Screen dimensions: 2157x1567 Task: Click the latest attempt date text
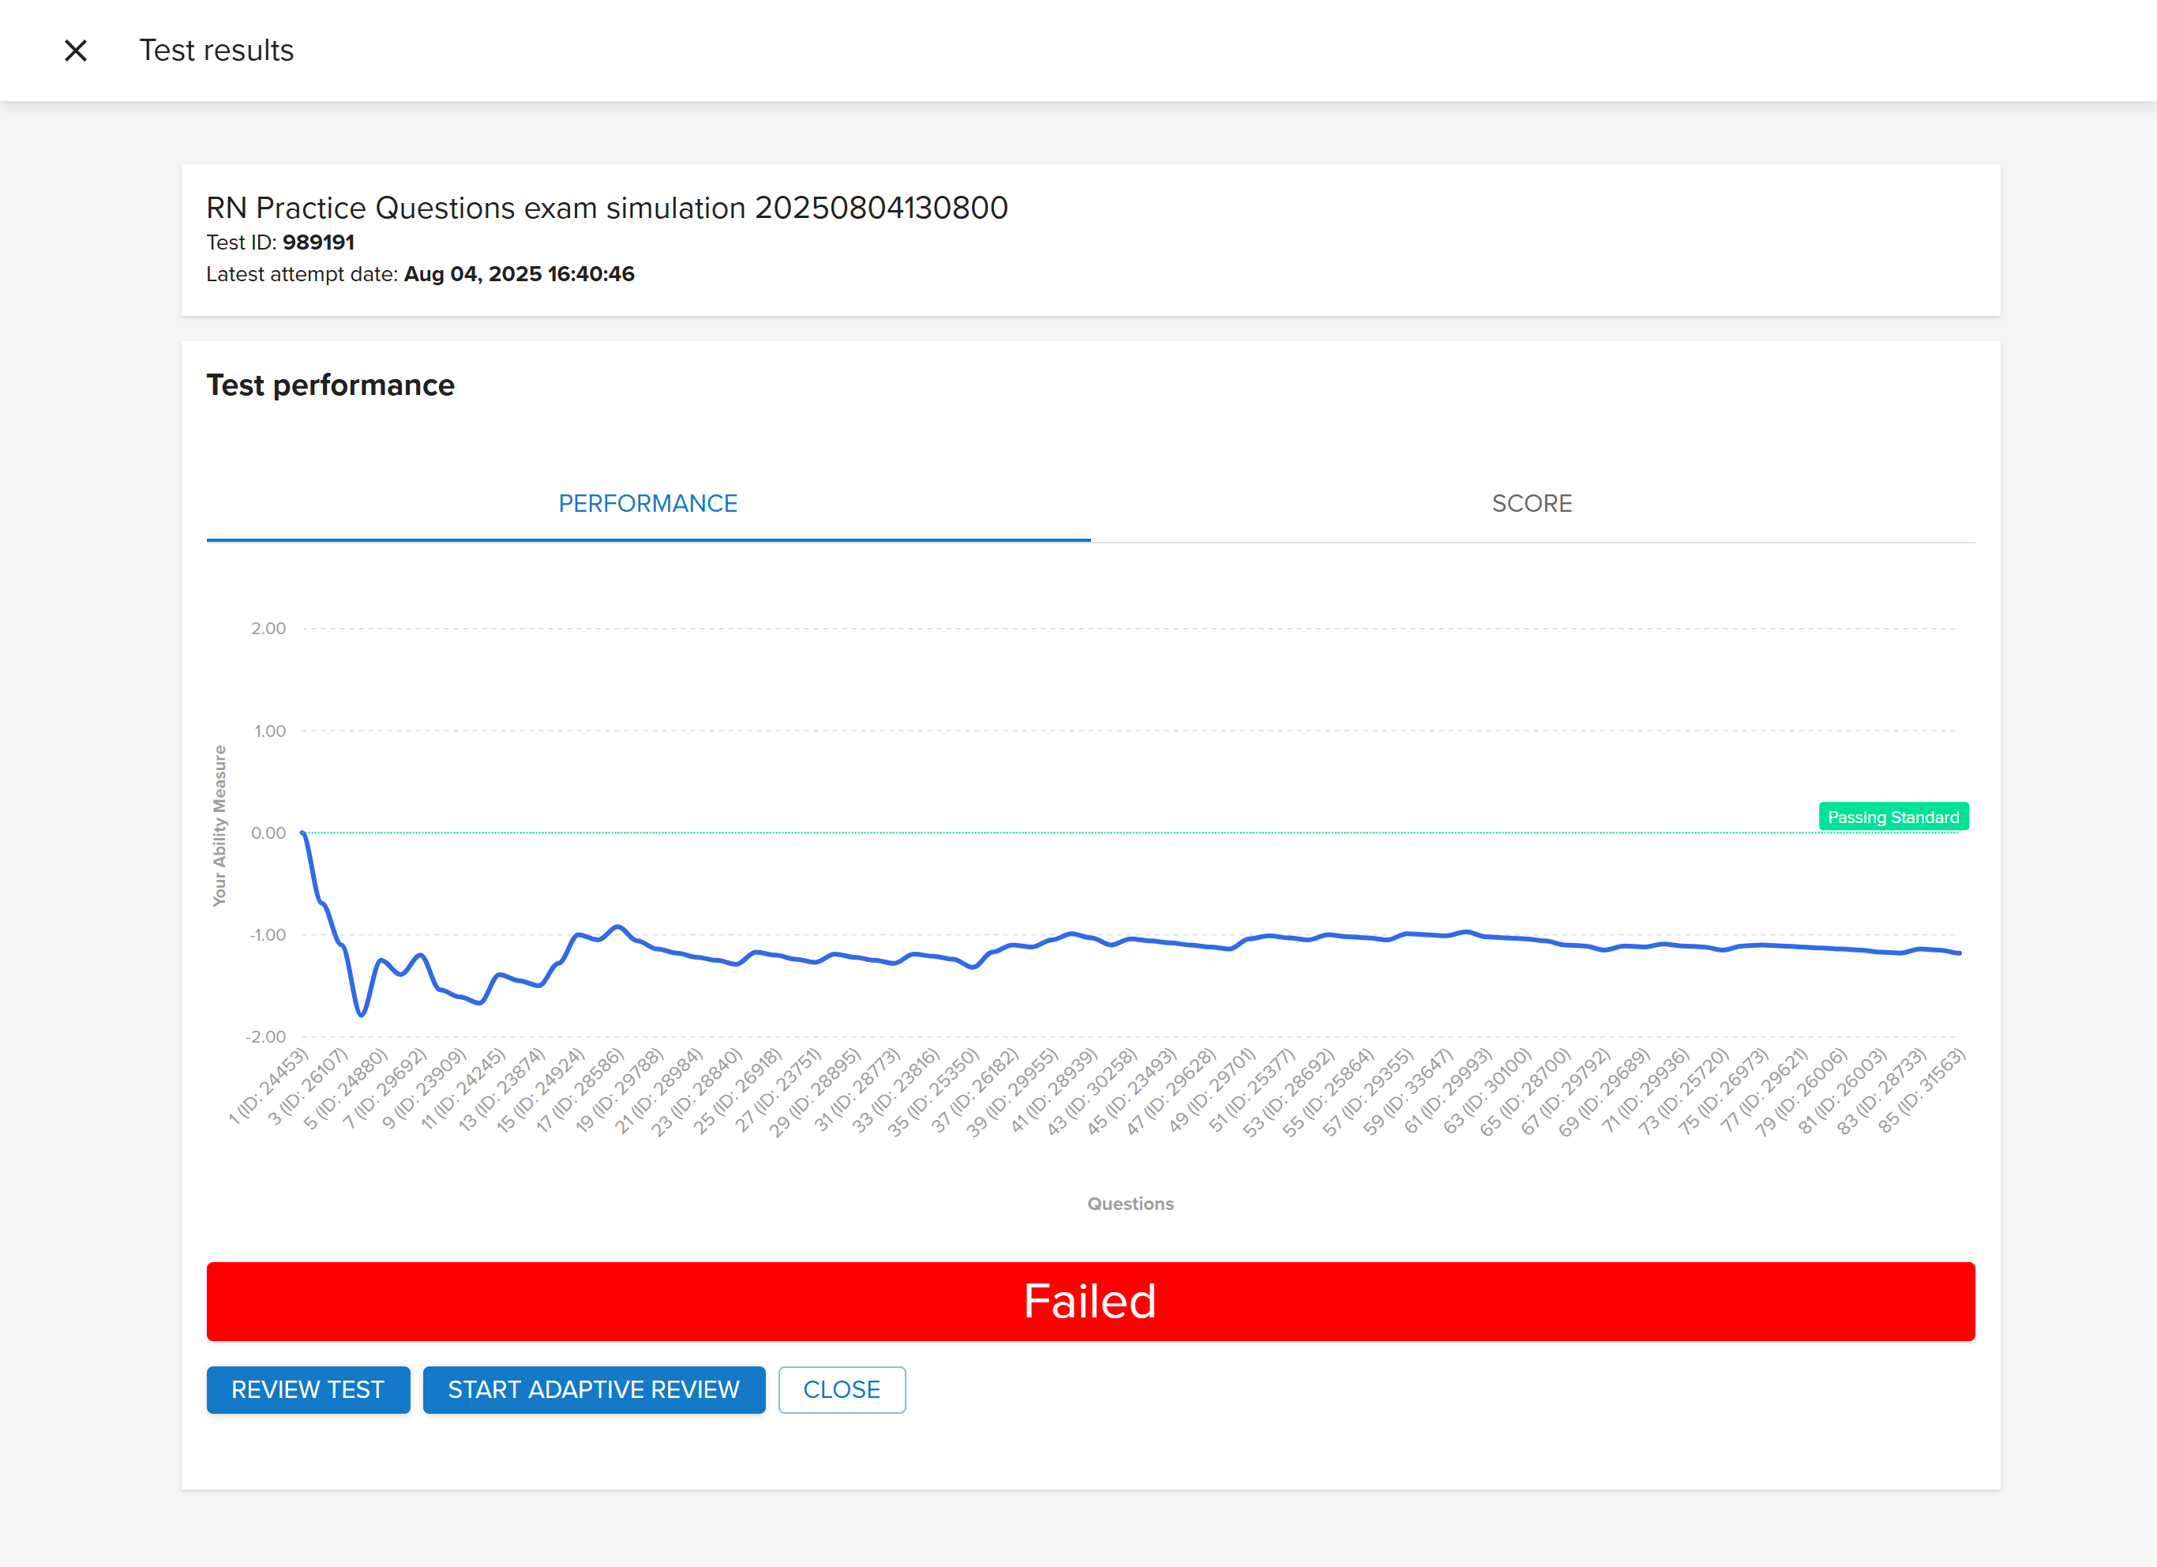[420, 274]
